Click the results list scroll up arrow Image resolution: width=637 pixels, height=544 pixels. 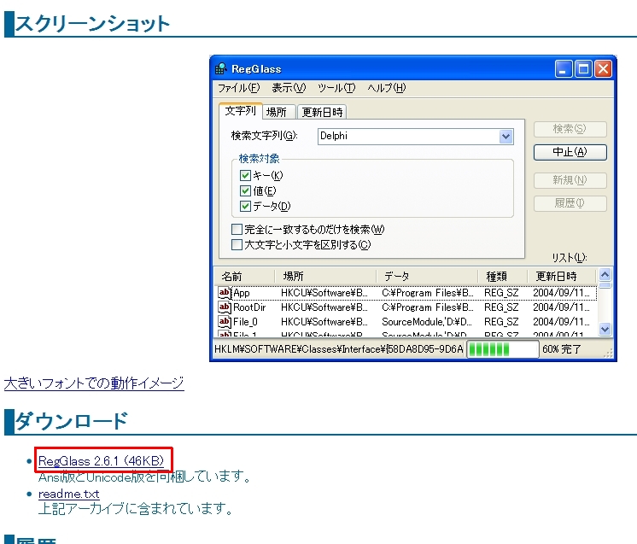[605, 275]
